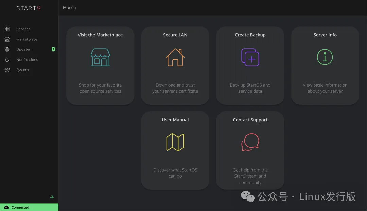Click the System tools icon in sidebar
The height and width of the screenshot is (211, 367).
7,70
